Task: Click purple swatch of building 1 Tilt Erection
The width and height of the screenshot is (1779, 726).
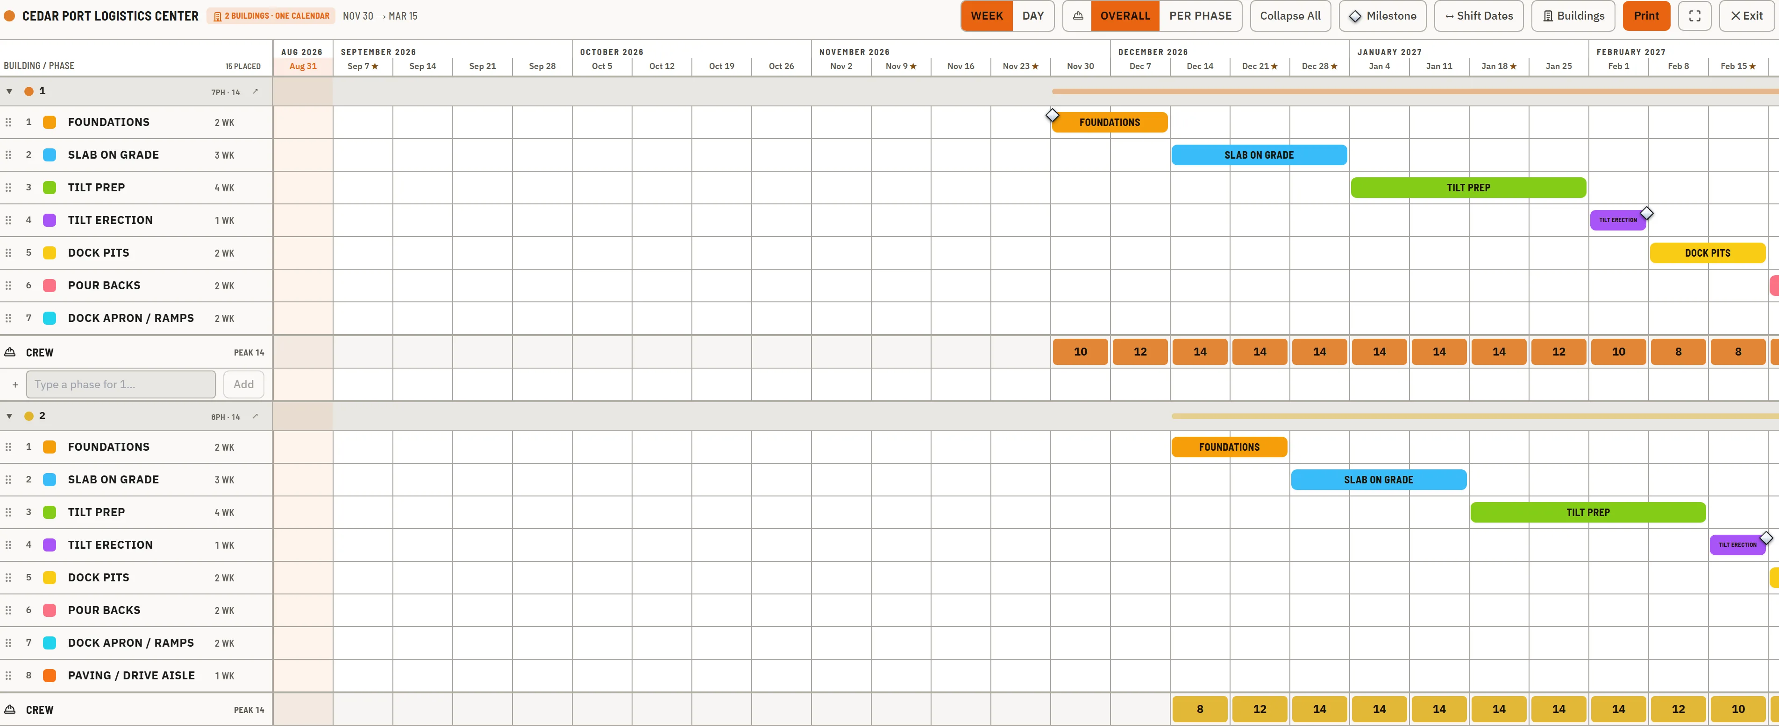Action: 50,220
